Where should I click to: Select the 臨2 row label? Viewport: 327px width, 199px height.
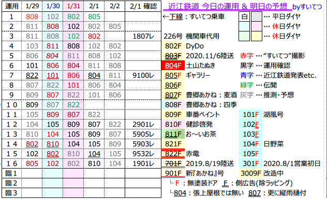(12, 183)
